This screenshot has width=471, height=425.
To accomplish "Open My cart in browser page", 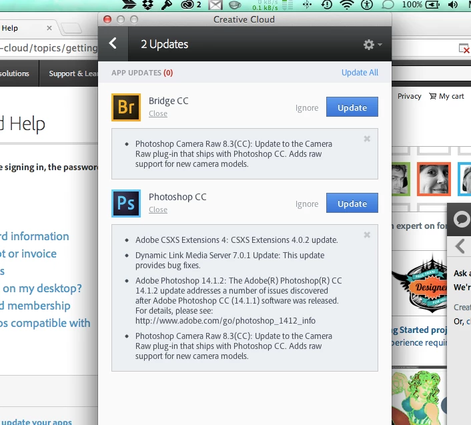I will click(446, 96).
